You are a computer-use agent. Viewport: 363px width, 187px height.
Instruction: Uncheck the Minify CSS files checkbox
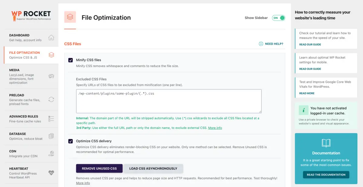point(70,60)
